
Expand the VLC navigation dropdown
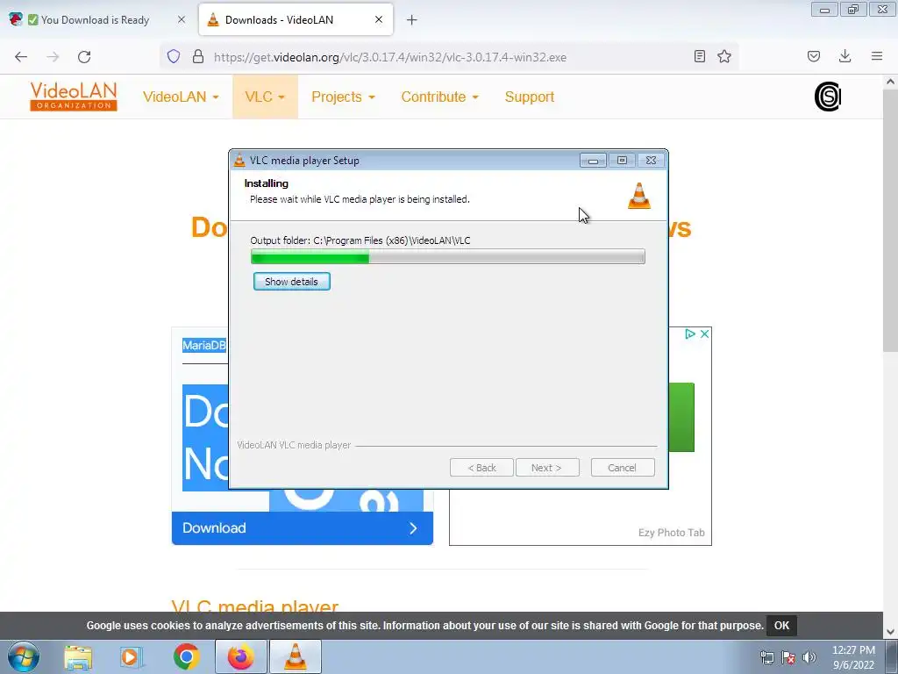265,97
